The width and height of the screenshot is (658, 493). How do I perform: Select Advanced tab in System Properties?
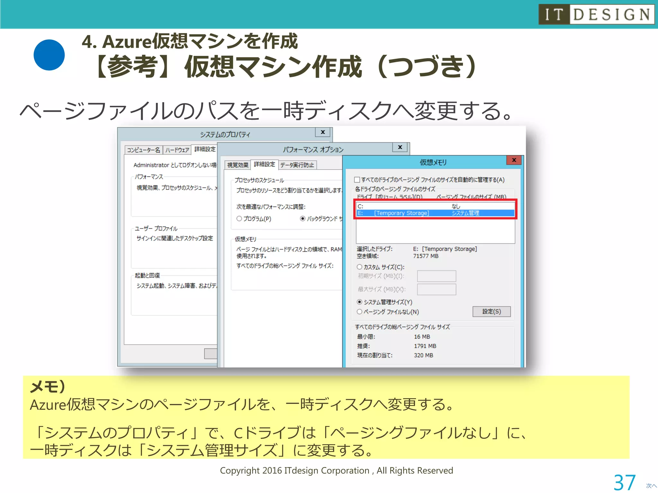pos(205,149)
